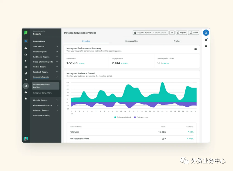Click the Sprout Coffee Co. Reports header

pos(39,33)
